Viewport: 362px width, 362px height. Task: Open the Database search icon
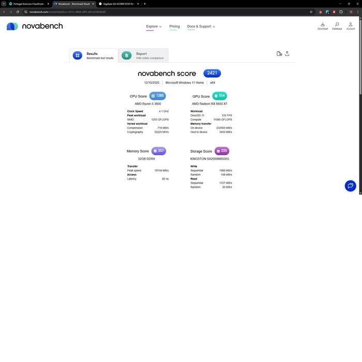click(x=337, y=26)
